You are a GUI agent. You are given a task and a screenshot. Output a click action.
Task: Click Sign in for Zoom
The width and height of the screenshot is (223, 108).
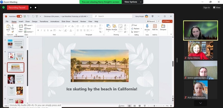(x=207, y=7)
